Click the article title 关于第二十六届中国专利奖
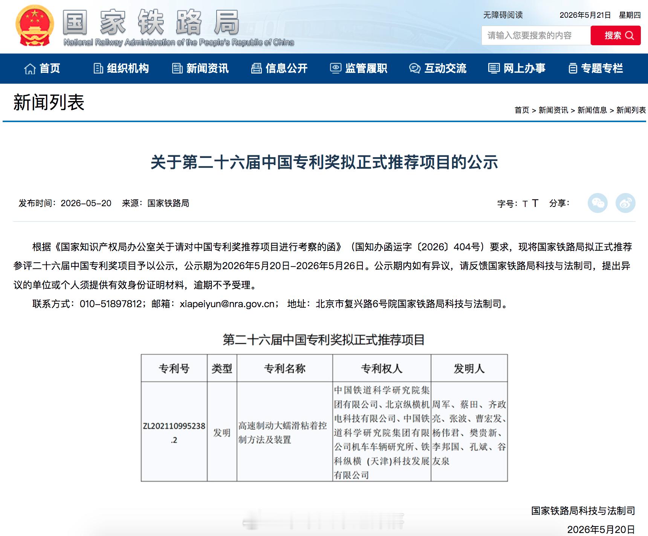This screenshot has width=648, height=536. coord(324,162)
